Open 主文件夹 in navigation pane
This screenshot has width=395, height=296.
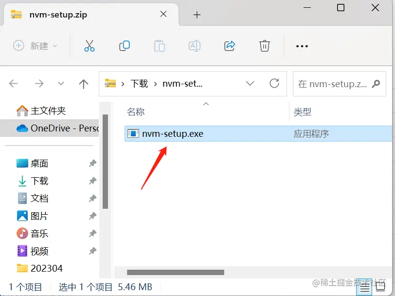[41, 111]
